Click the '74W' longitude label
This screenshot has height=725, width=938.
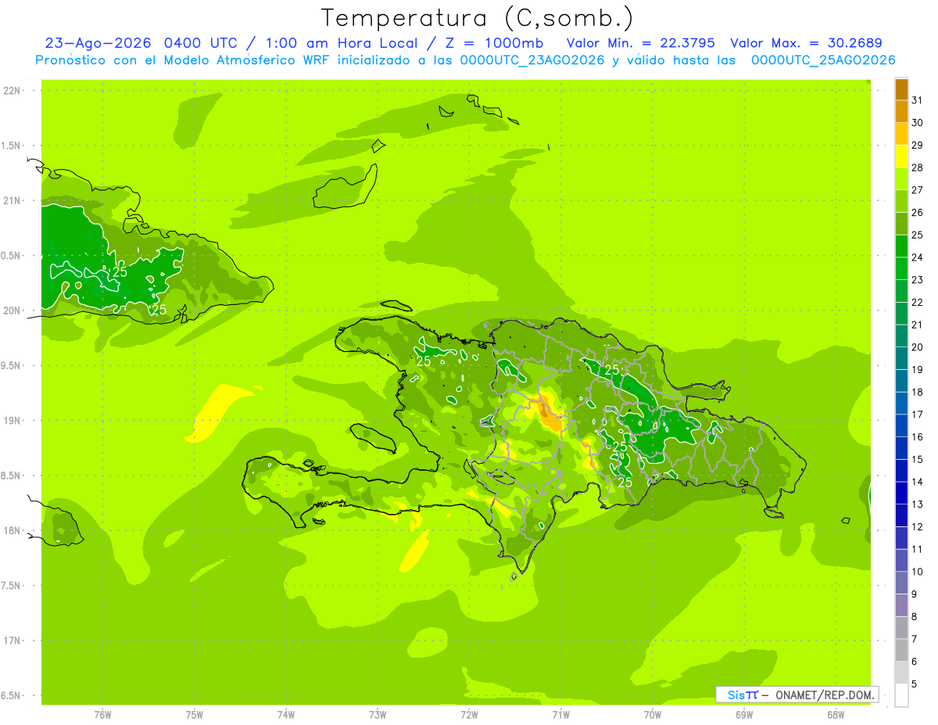click(286, 715)
